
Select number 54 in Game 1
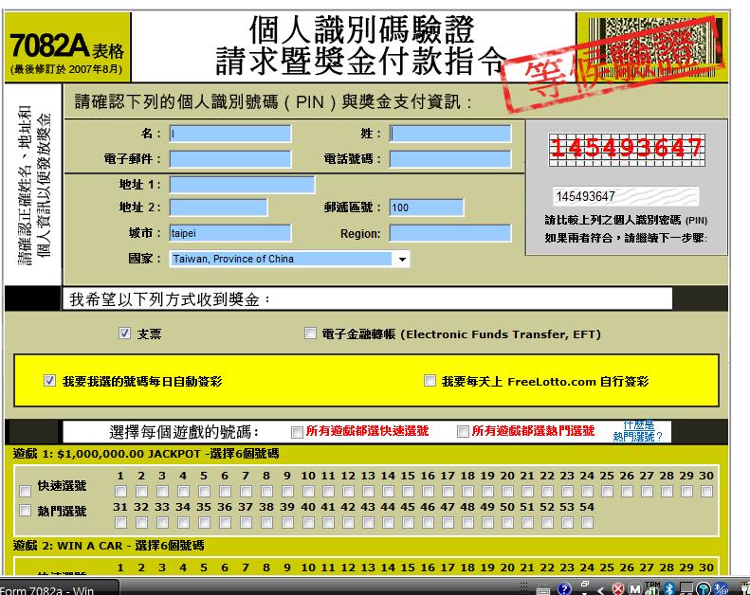tap(587, 523)
